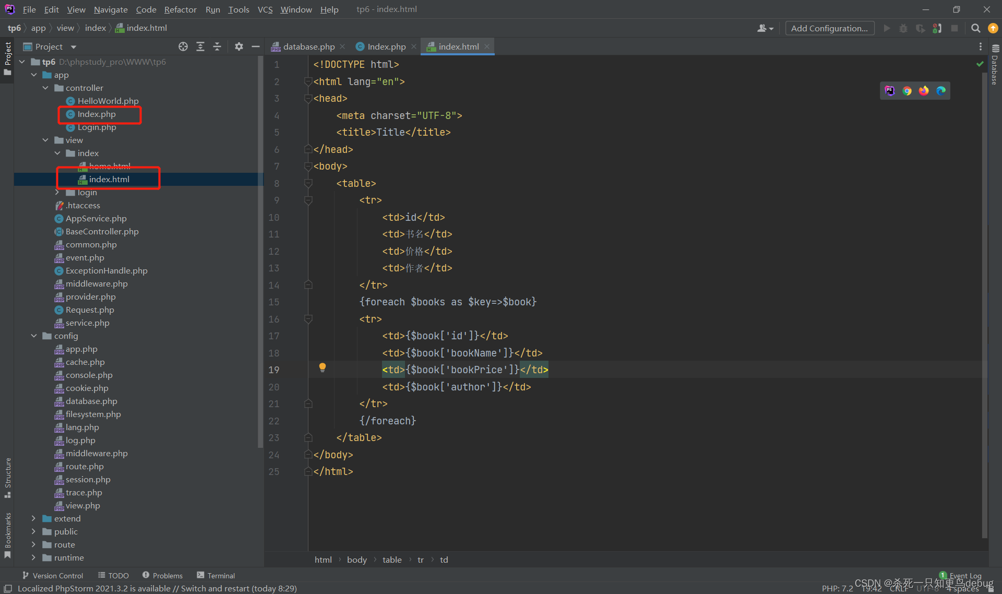Viewport: 1002px width, 594px height.
Task: Collapse the view folder
Action: click(45, 140)
